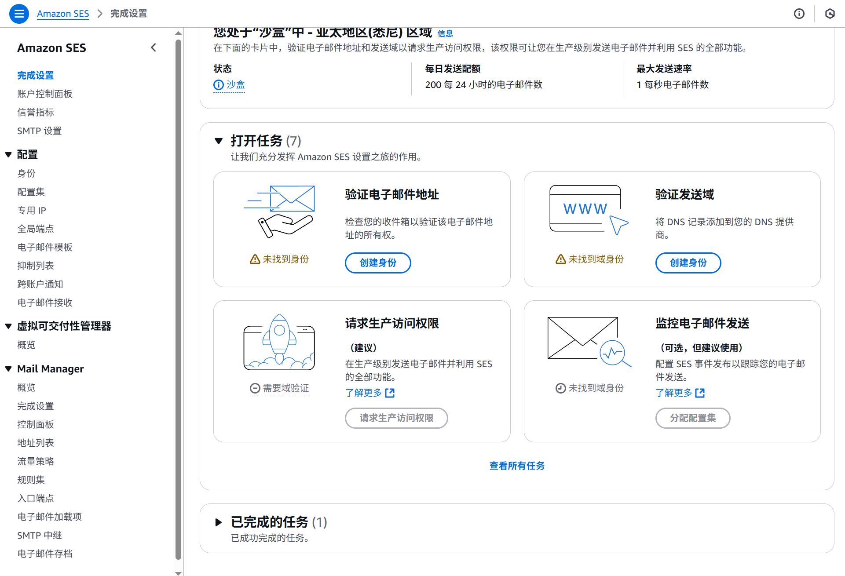Open 完成设置 under Mail Manager
This screenshot has height=576, width=845.
(x=36, y=406)
